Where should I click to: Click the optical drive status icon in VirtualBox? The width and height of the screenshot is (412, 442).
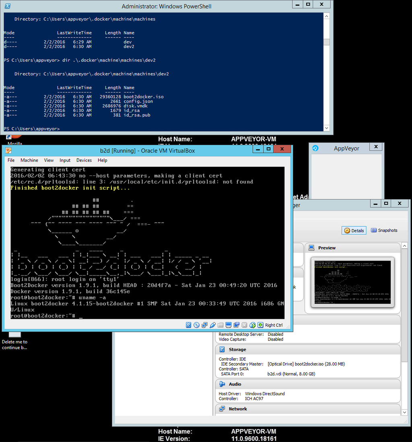196,325
